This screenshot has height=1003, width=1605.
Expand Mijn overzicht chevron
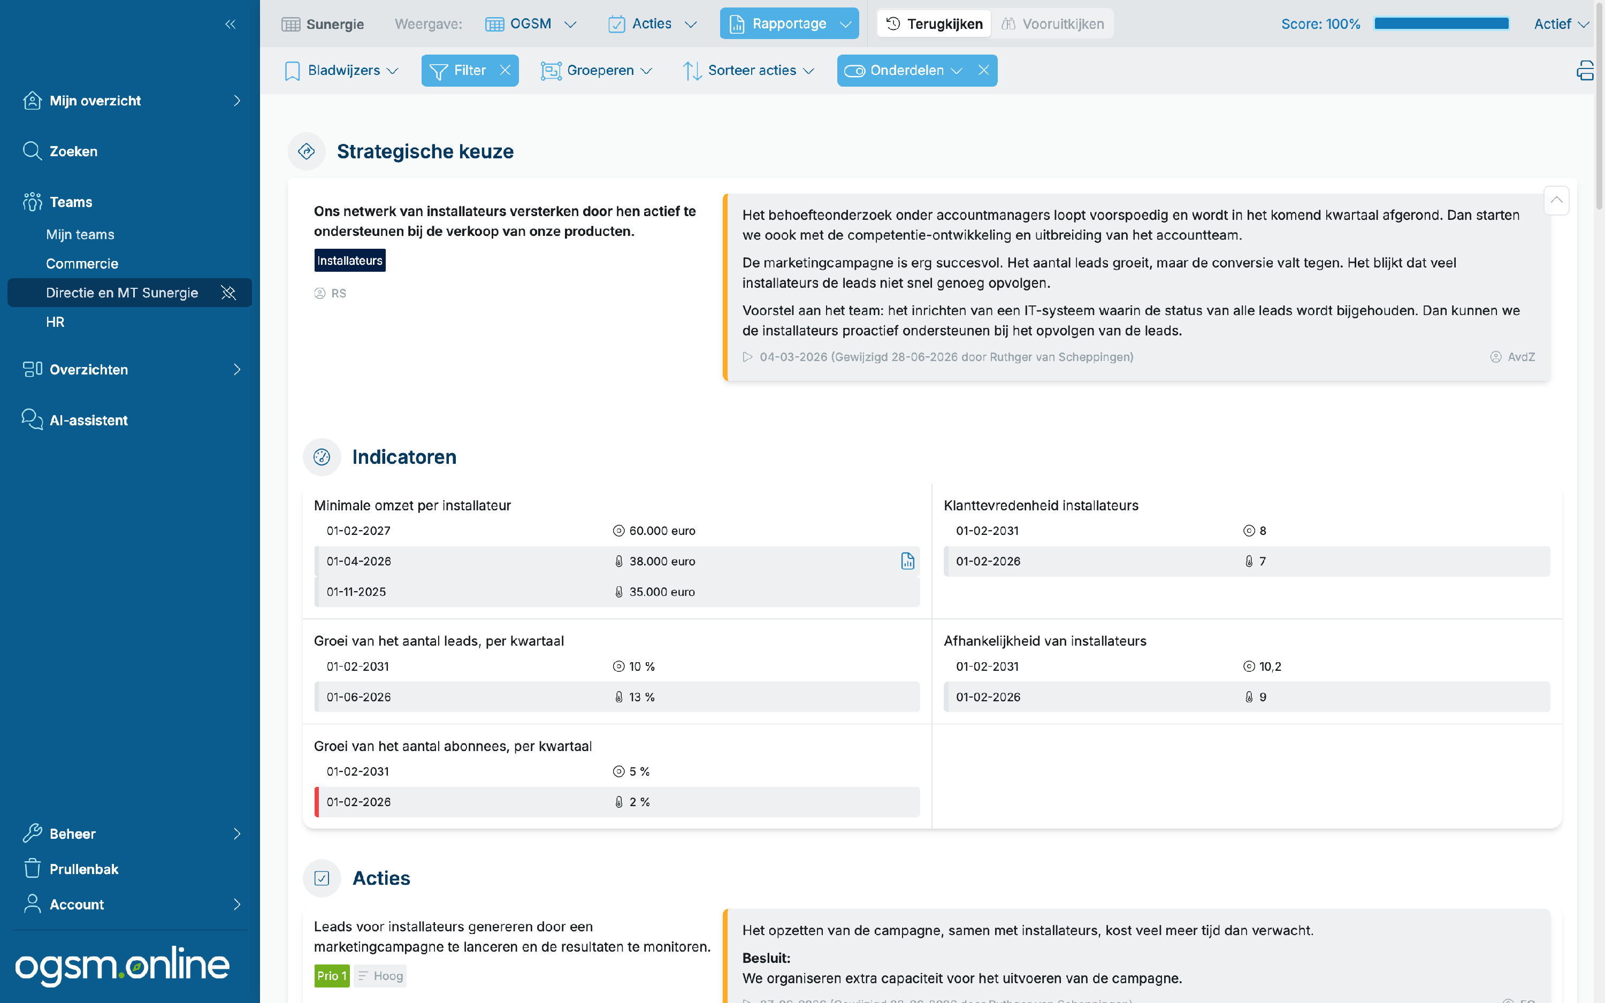coord(237,101)
